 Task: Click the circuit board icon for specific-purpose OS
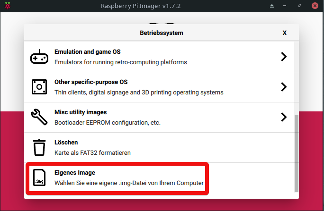pyautogui.click(x=39, y=87)
